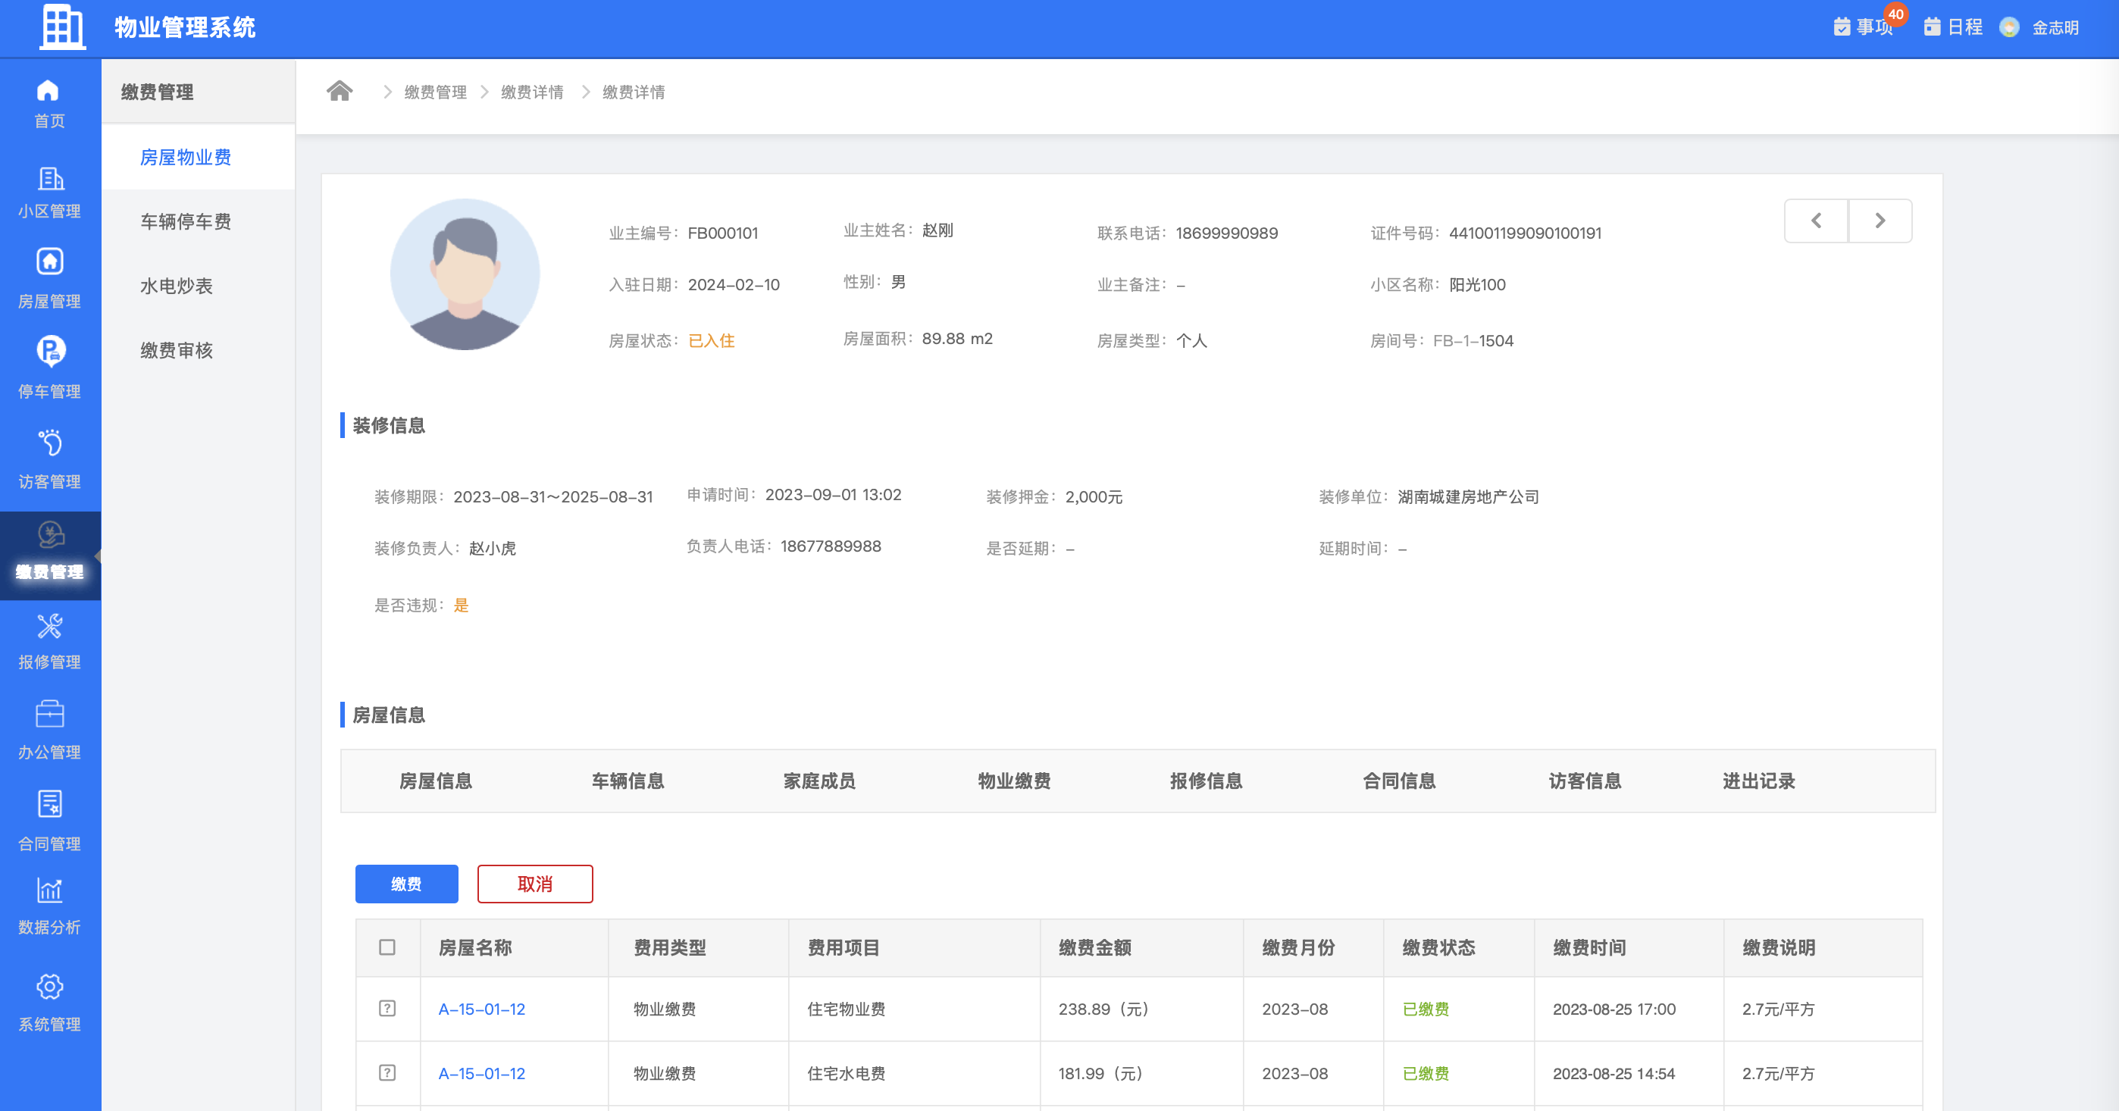The image size is (2119, 1111).
Task: Click the blue 缴费 button
Action: 406,884
